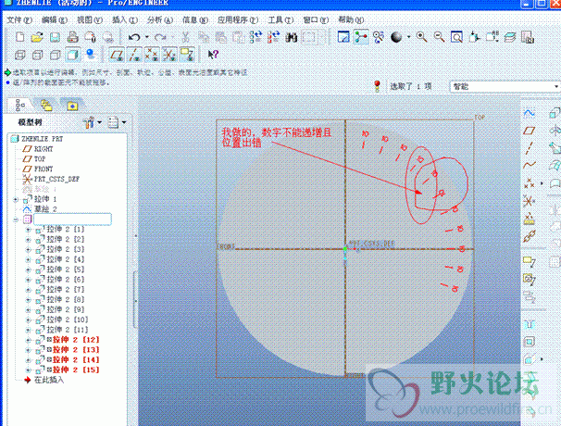Switch to the model tree tab

(20, 106)
